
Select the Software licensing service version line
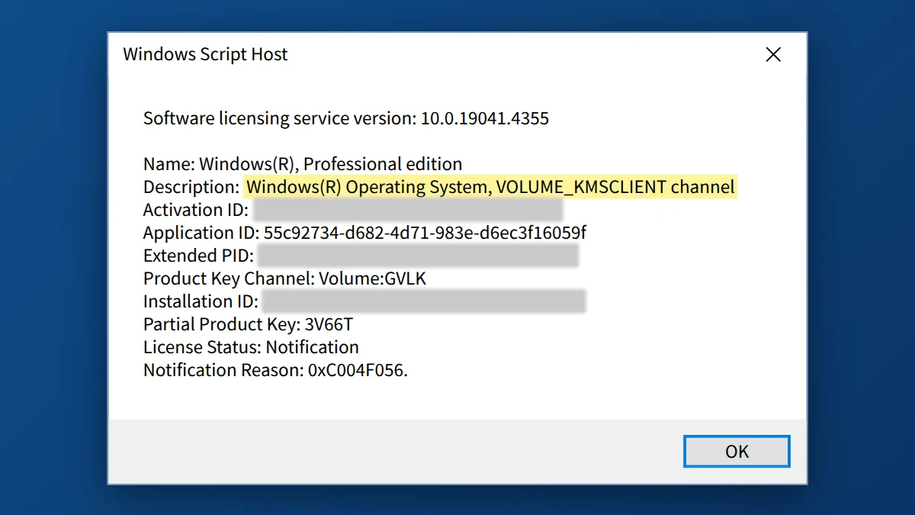(346, 118)
